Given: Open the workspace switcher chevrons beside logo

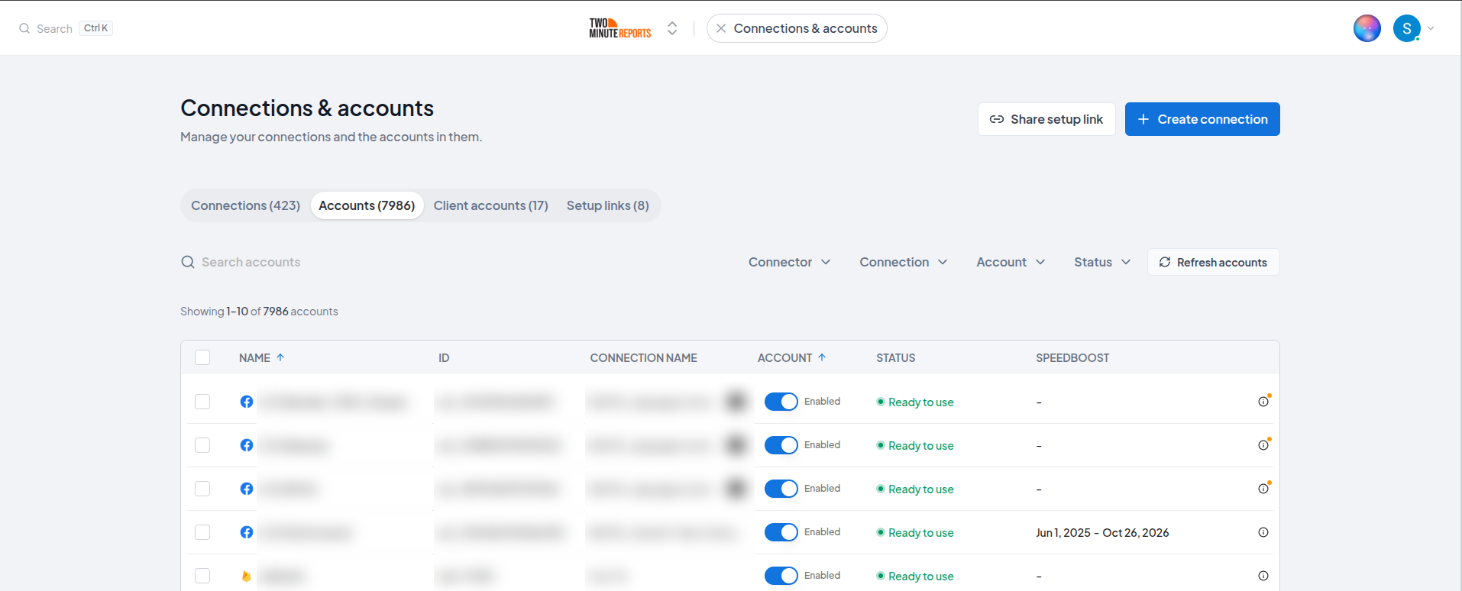Looking at the screenshot, I should point(672,28).
